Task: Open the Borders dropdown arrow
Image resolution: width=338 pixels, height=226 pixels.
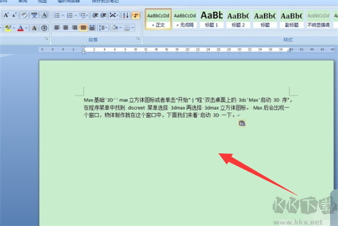Action: [132, 28]
